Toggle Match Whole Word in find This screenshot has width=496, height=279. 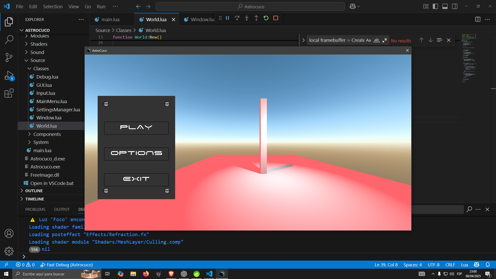click(x=377, y=40)
